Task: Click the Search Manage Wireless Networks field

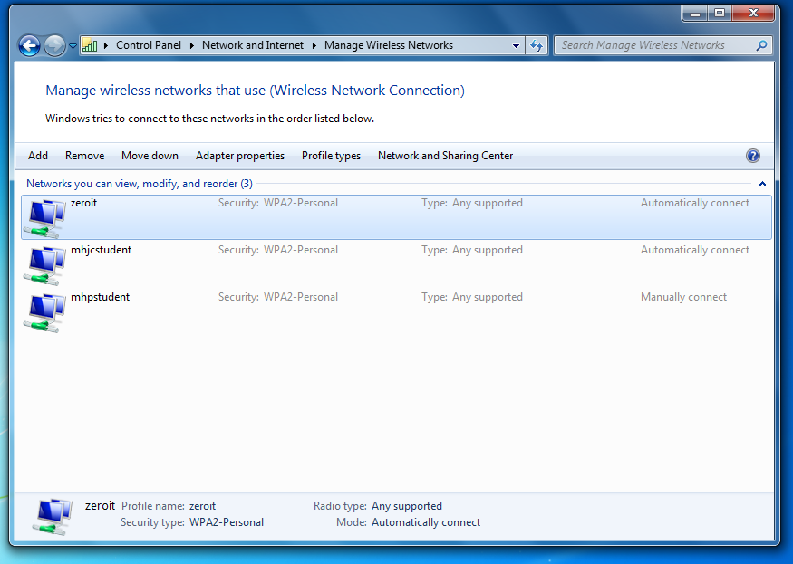Action: 653,45
